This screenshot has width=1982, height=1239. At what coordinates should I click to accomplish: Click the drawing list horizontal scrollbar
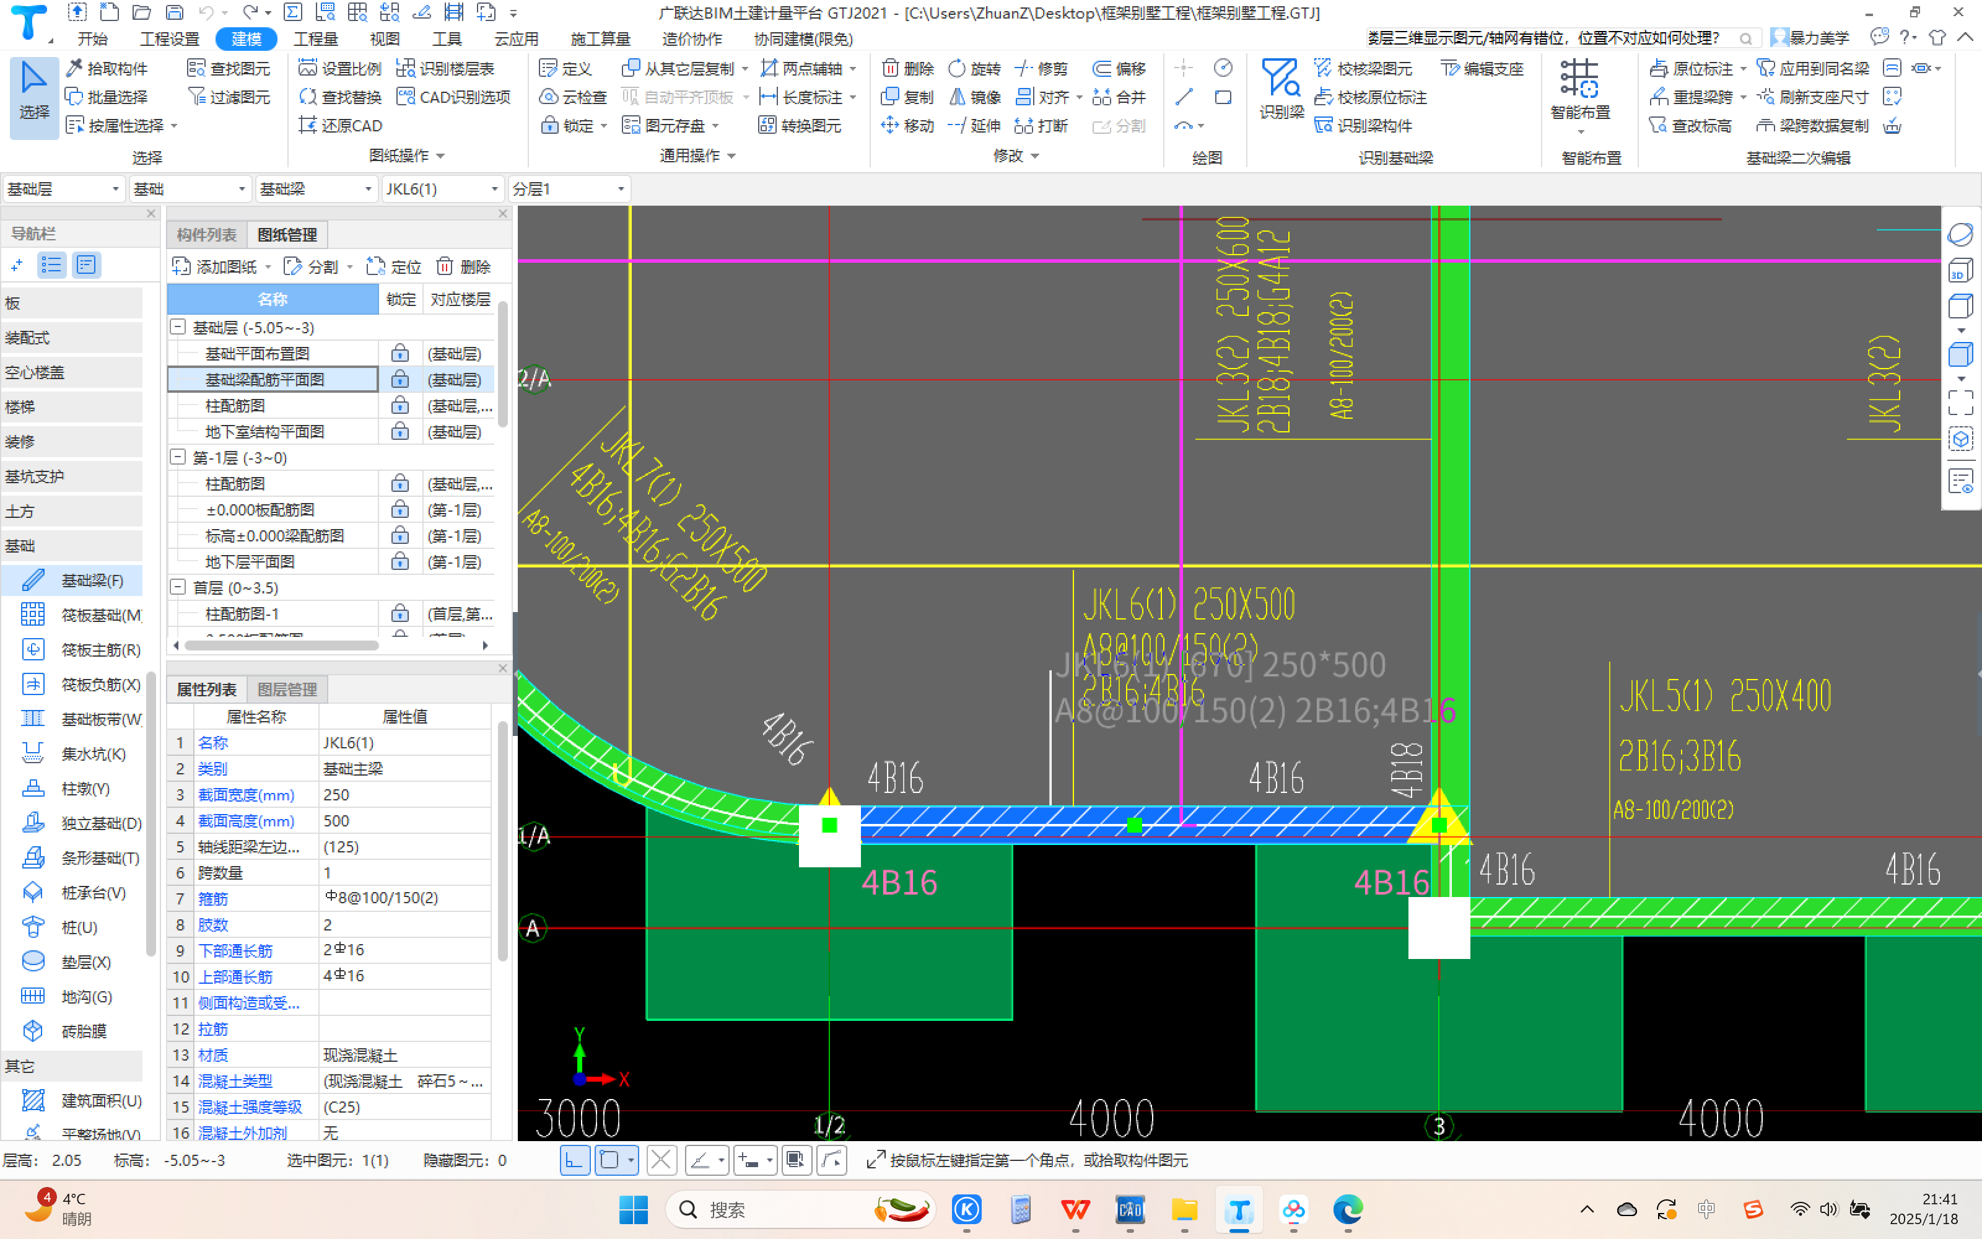(282, 646)
